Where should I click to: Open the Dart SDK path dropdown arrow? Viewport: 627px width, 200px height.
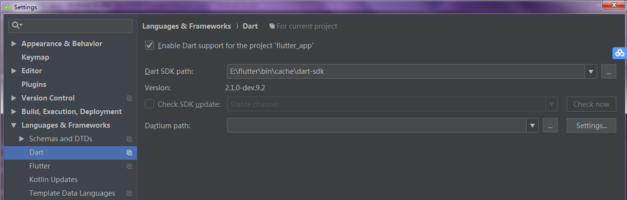[x=591, y=71]
